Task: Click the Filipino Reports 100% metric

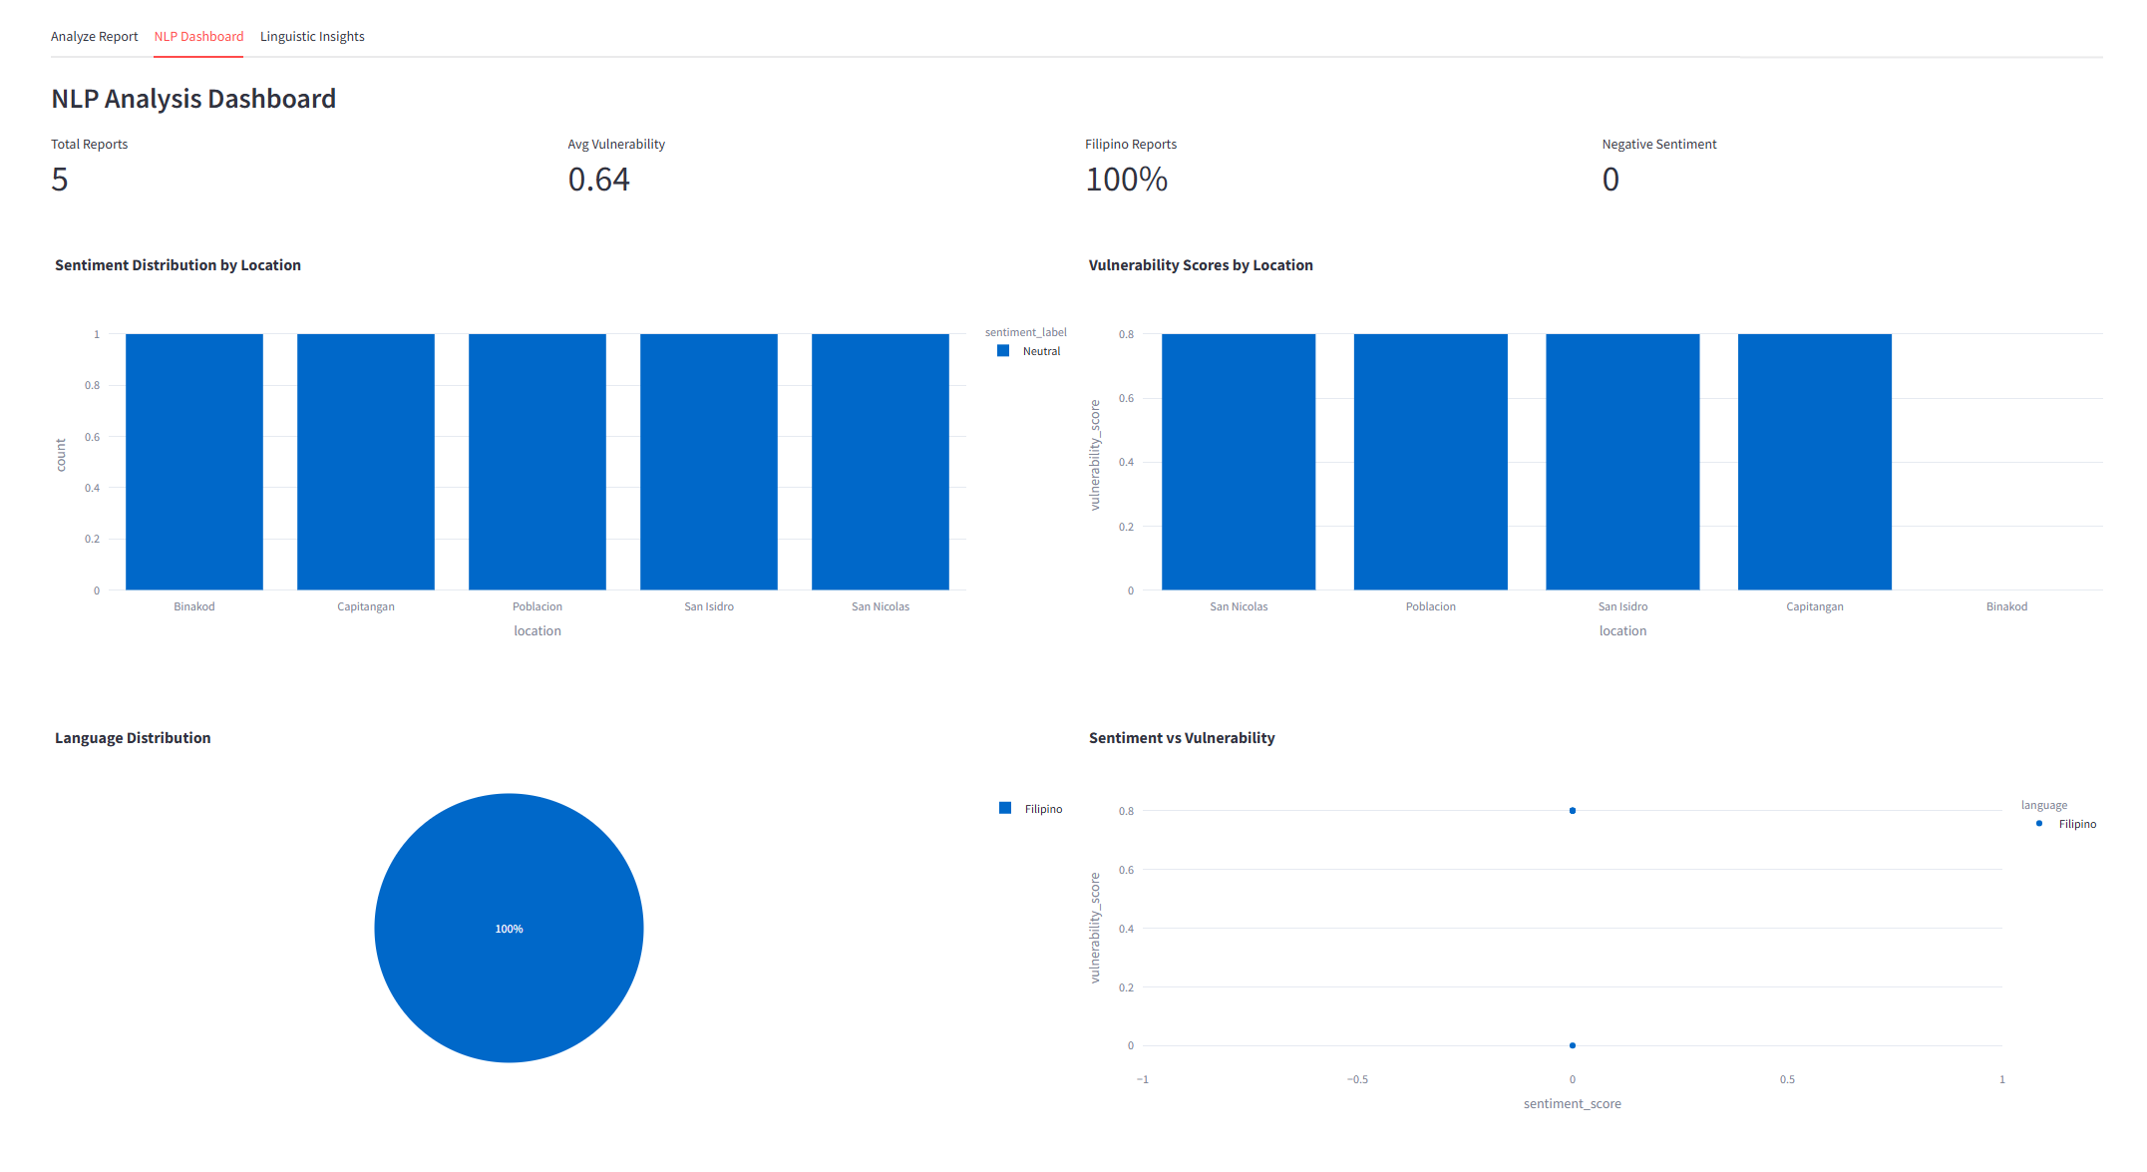Action: pos(1126,180)
